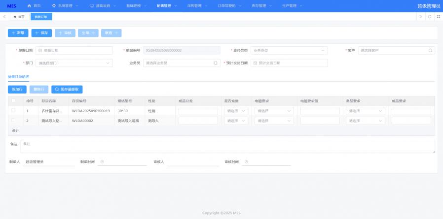Screen dimensions: 443x219
Task: Click the 保存 button
Action: [x=41, y=33]
